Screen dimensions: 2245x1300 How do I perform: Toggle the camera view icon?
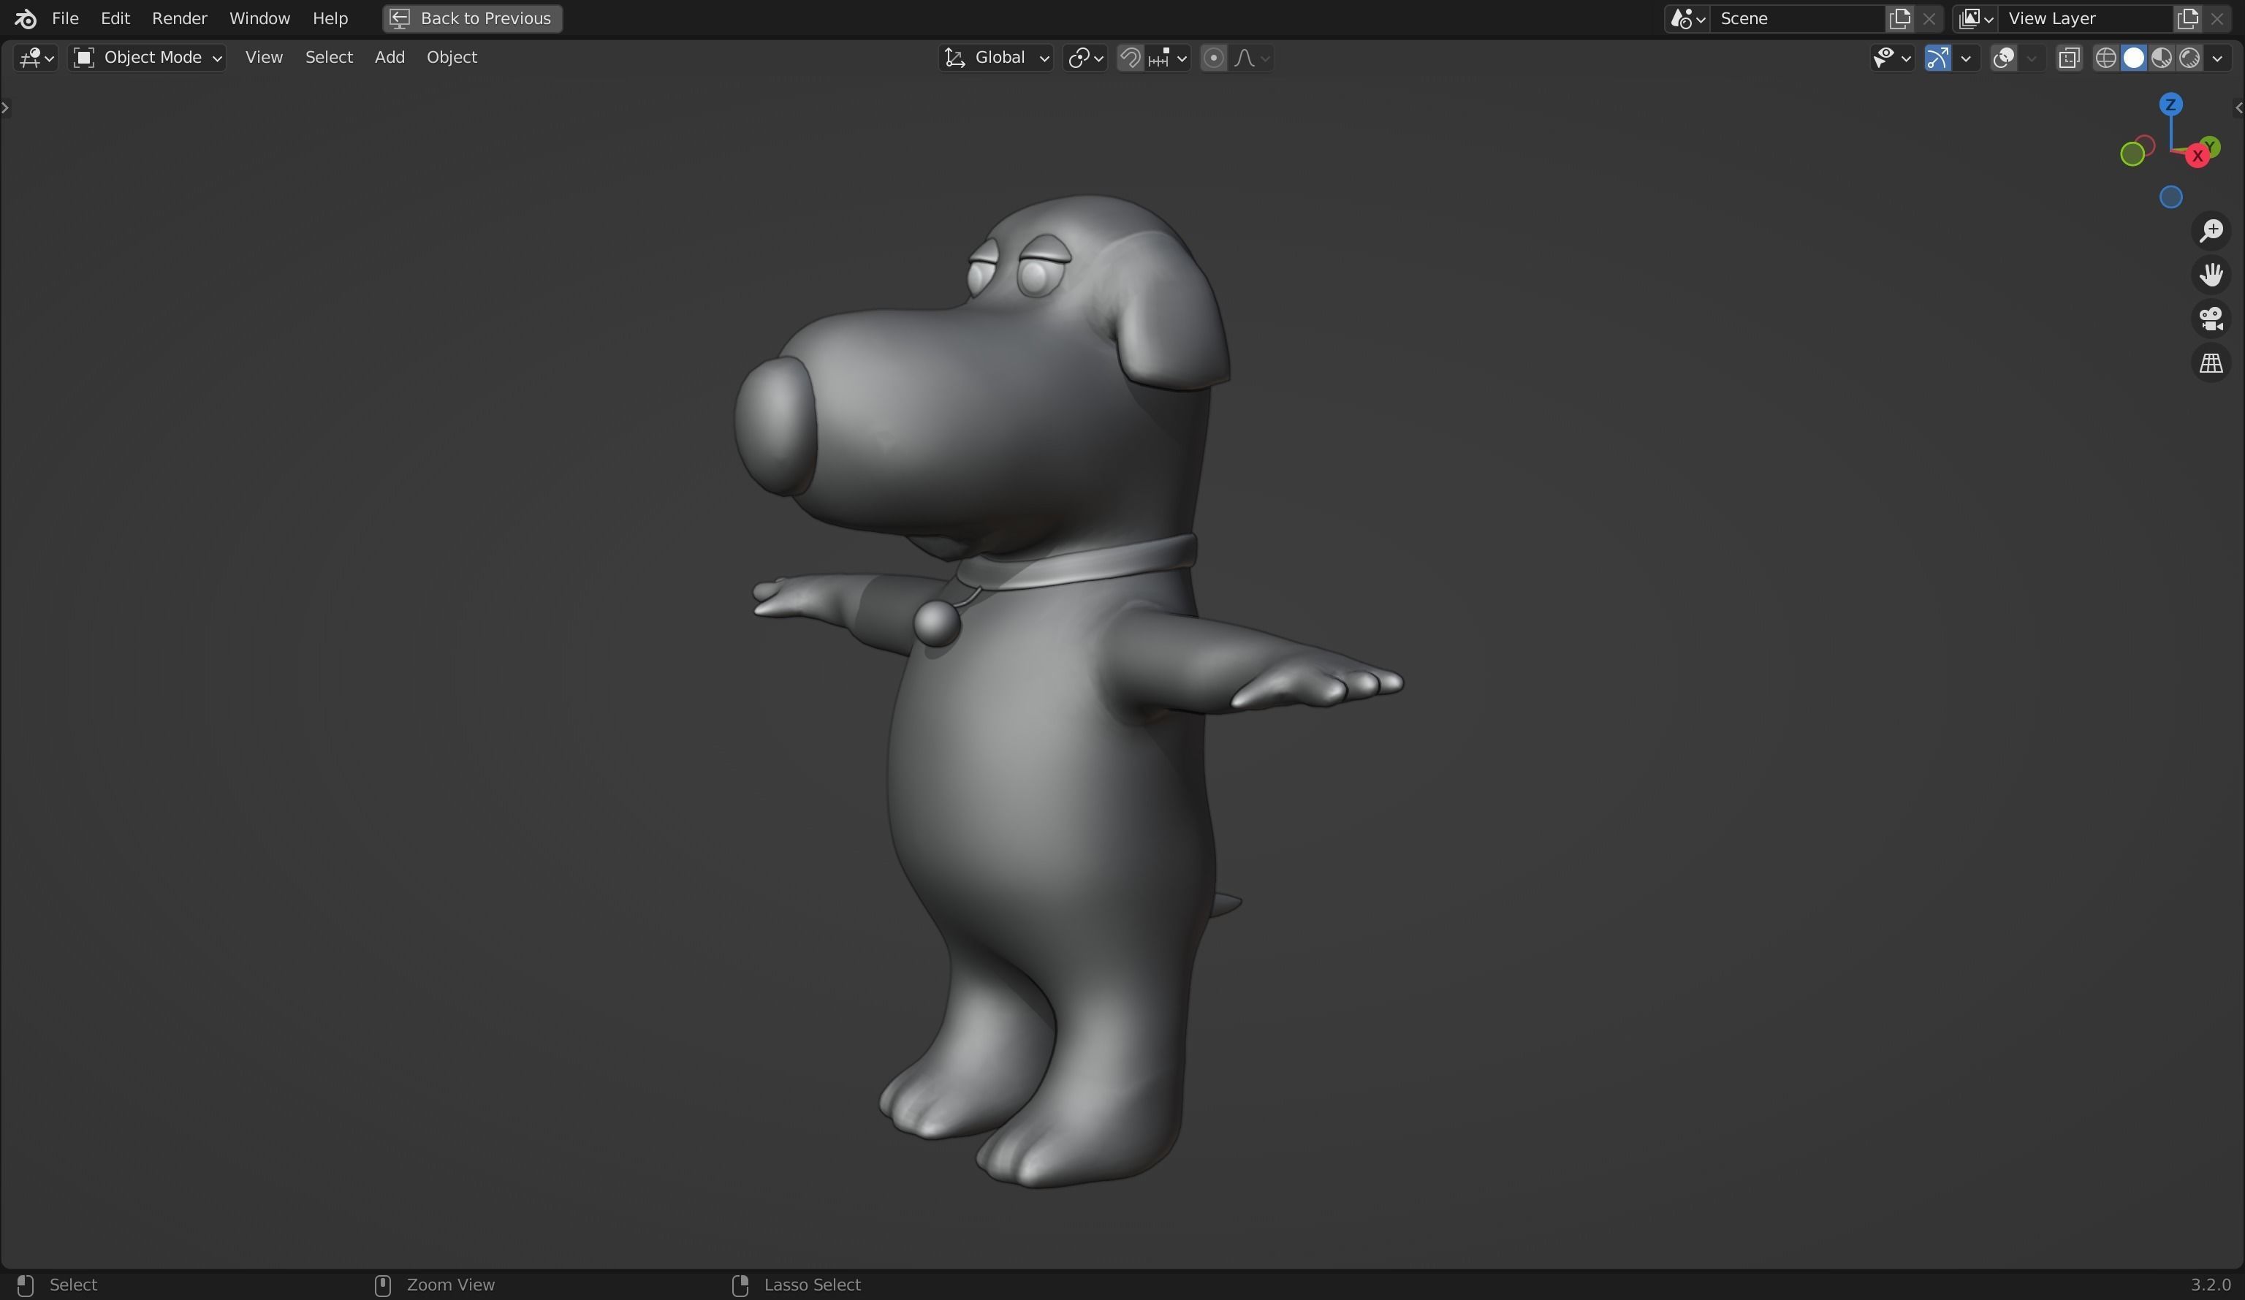(x=2211, y=319)
